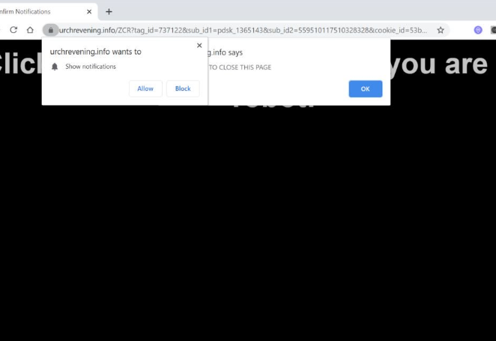The height and width of the screenshot is (341, 496).
Task: Go to the browser home page
Action: click(x=30, y=30)
